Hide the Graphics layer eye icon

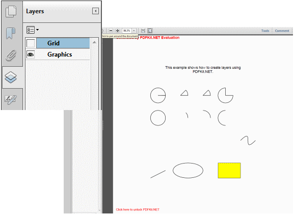31,55
